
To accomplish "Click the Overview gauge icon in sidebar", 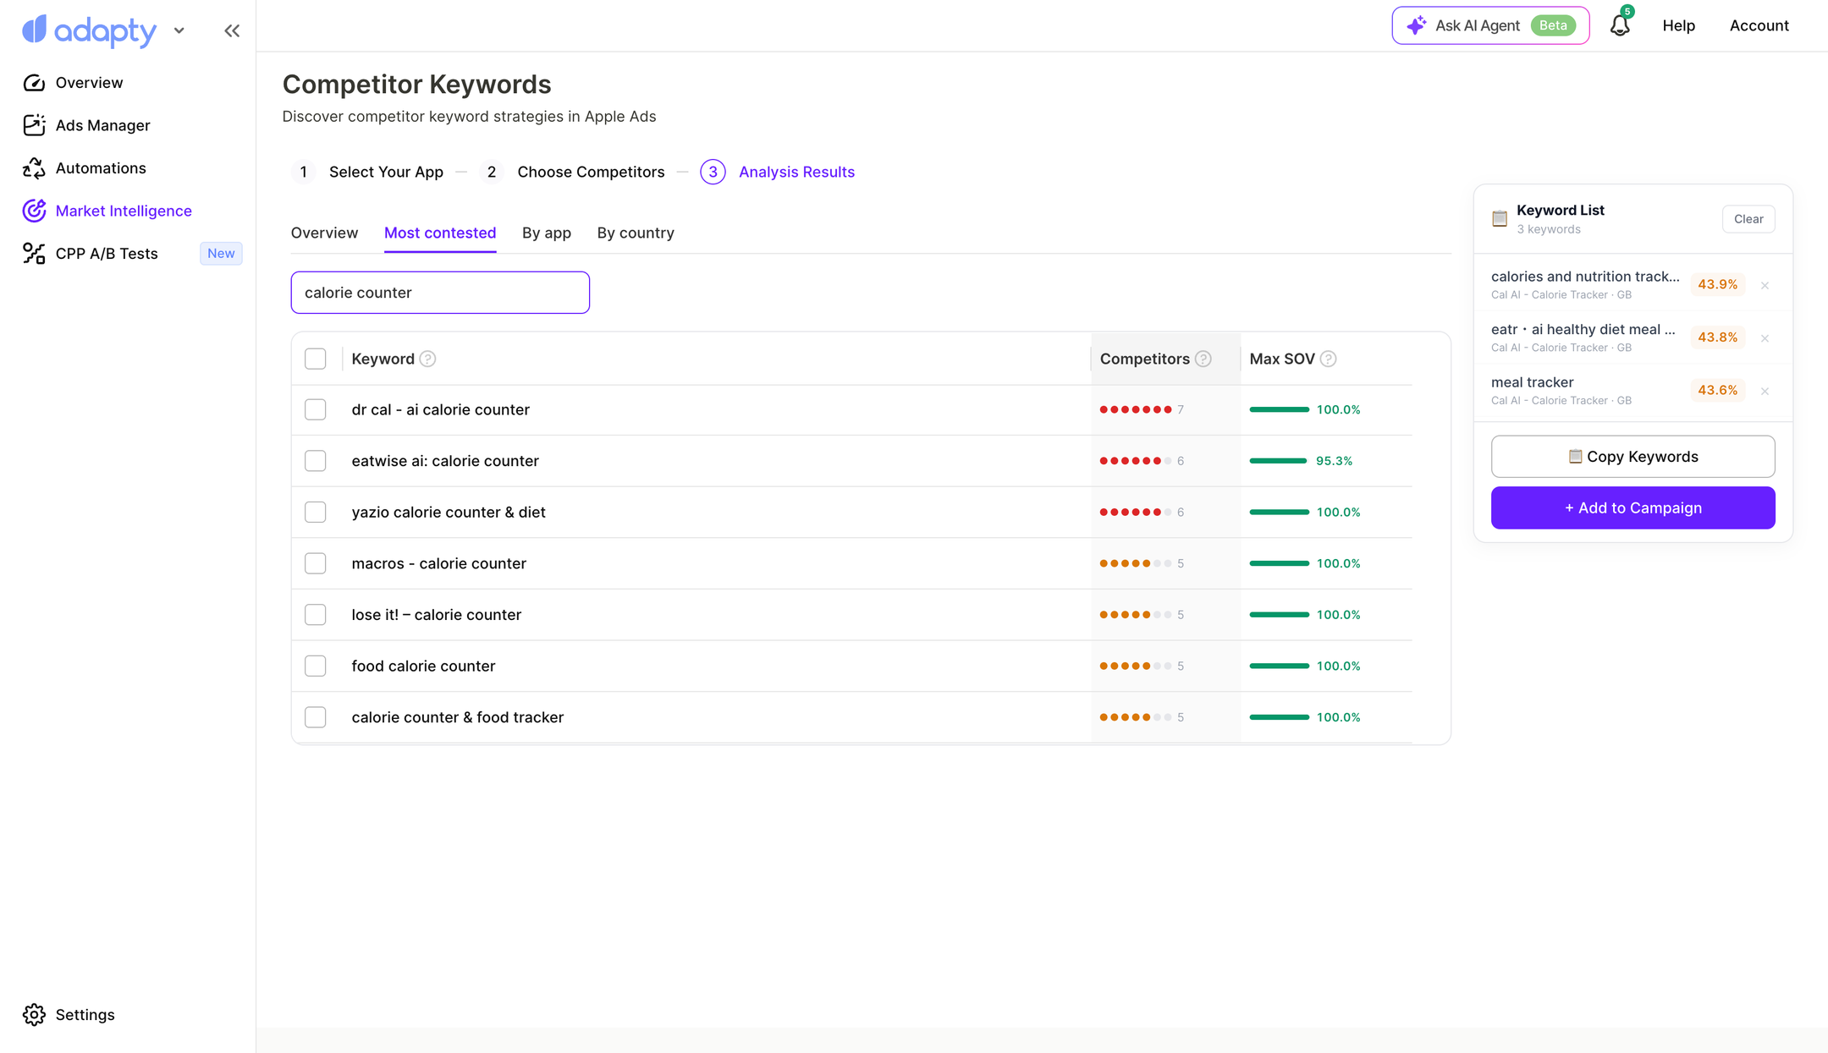I will [34, 83].
